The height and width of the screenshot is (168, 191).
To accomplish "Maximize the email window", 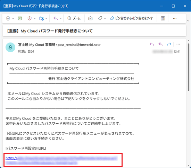I will tap(173, 6).
